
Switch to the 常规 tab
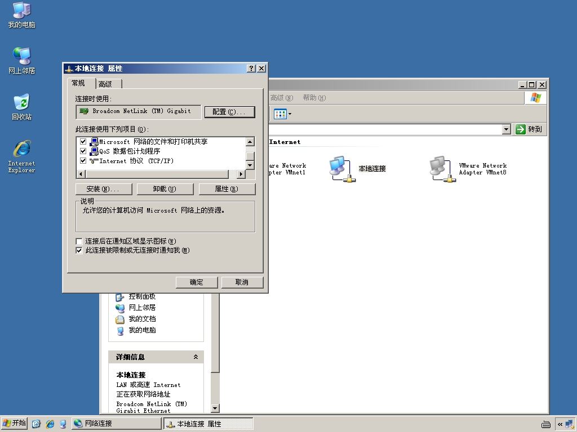tap(79, 83)
